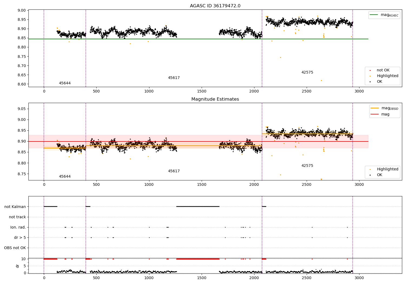Image resolution: width=406 pixels, height=284 pixels.
Task: Select the 'Magnitude Estimates' subplot title
Action: (x=215, y=99)
